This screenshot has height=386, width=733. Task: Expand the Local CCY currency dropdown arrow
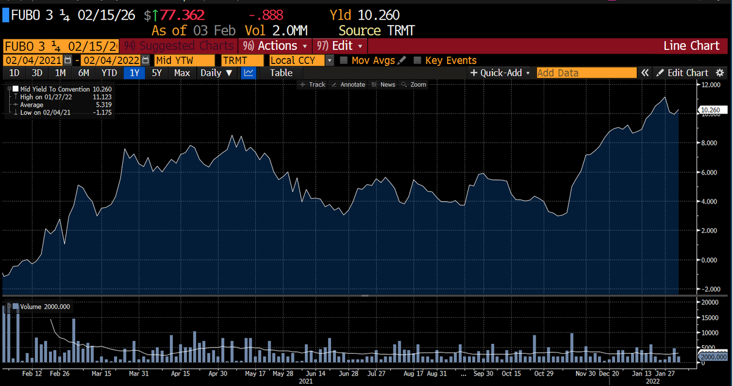[x=330, y=60]
